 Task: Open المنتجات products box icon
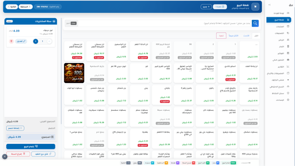pos(288,27)
